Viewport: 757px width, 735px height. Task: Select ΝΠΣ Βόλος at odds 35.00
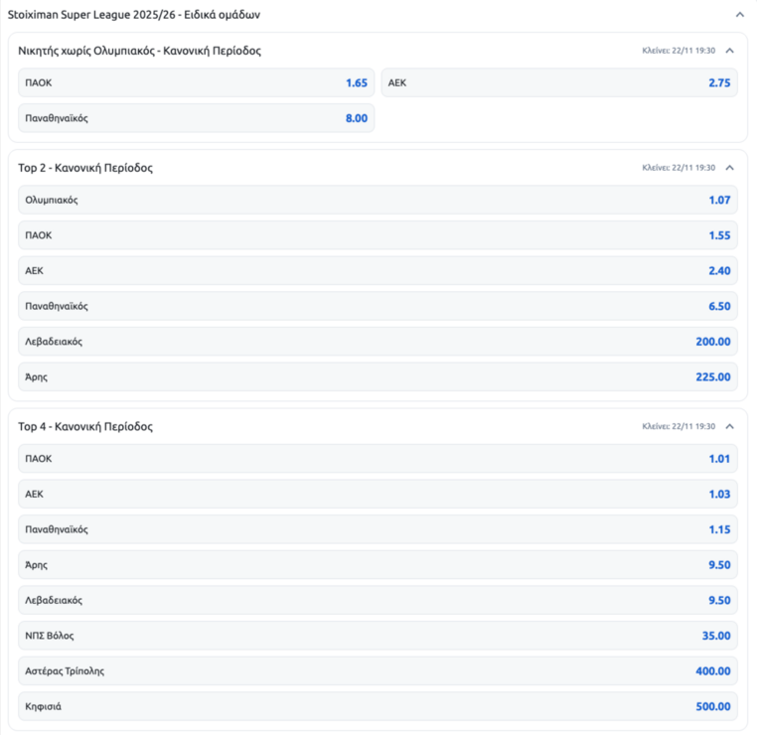point(378,636)
